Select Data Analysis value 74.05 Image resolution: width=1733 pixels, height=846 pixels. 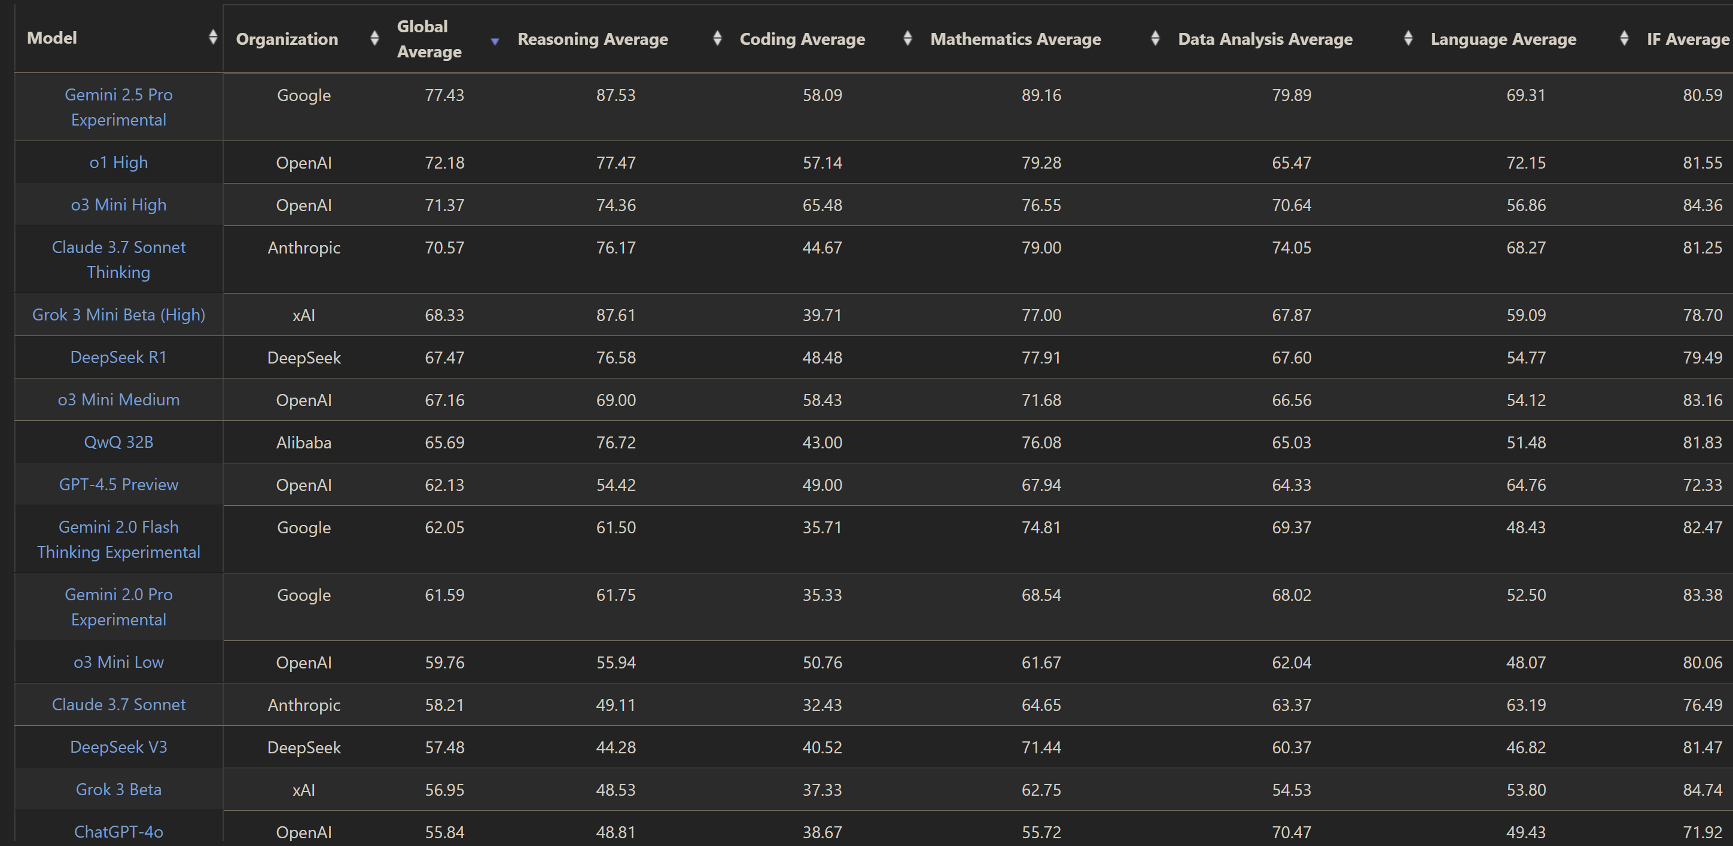(1292, 248)
